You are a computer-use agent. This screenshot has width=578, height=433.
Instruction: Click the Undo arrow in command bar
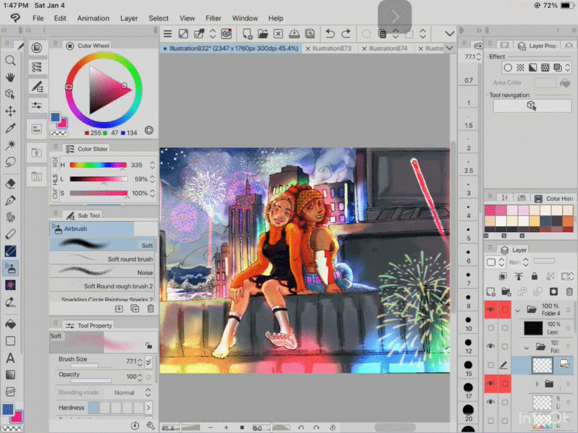tap(330, 34)
